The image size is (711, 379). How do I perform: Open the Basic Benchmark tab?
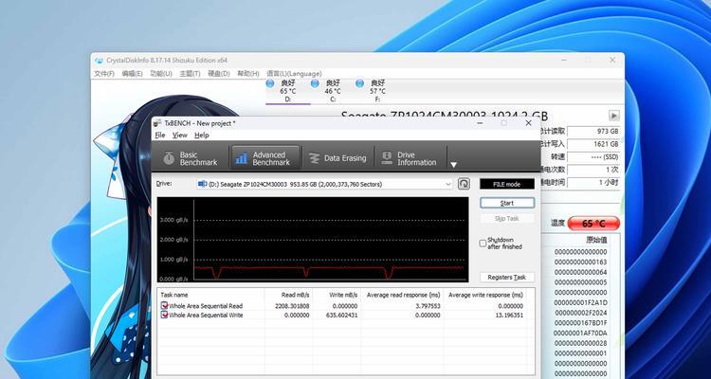pyautogui.click(x=191, y=158)
